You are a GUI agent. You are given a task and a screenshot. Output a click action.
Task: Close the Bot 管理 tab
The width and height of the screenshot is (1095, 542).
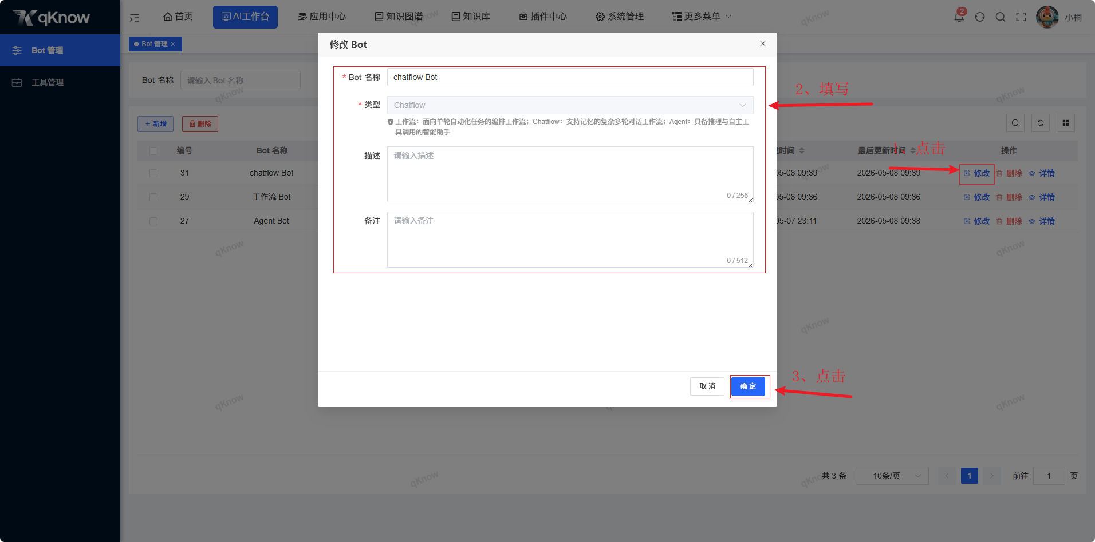173,44
